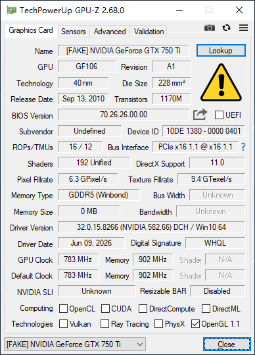
Task: Click the Pixel Fillrate field 6.3 GPixel/s
Action: [88, 179]
